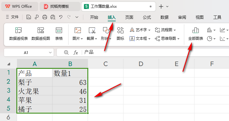Select row 3 header
The width and height of the screenshot is (229, 121).
pos(8,91)
